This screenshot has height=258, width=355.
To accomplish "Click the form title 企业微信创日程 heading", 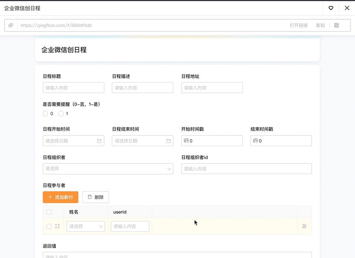I will tap(64, 50).
